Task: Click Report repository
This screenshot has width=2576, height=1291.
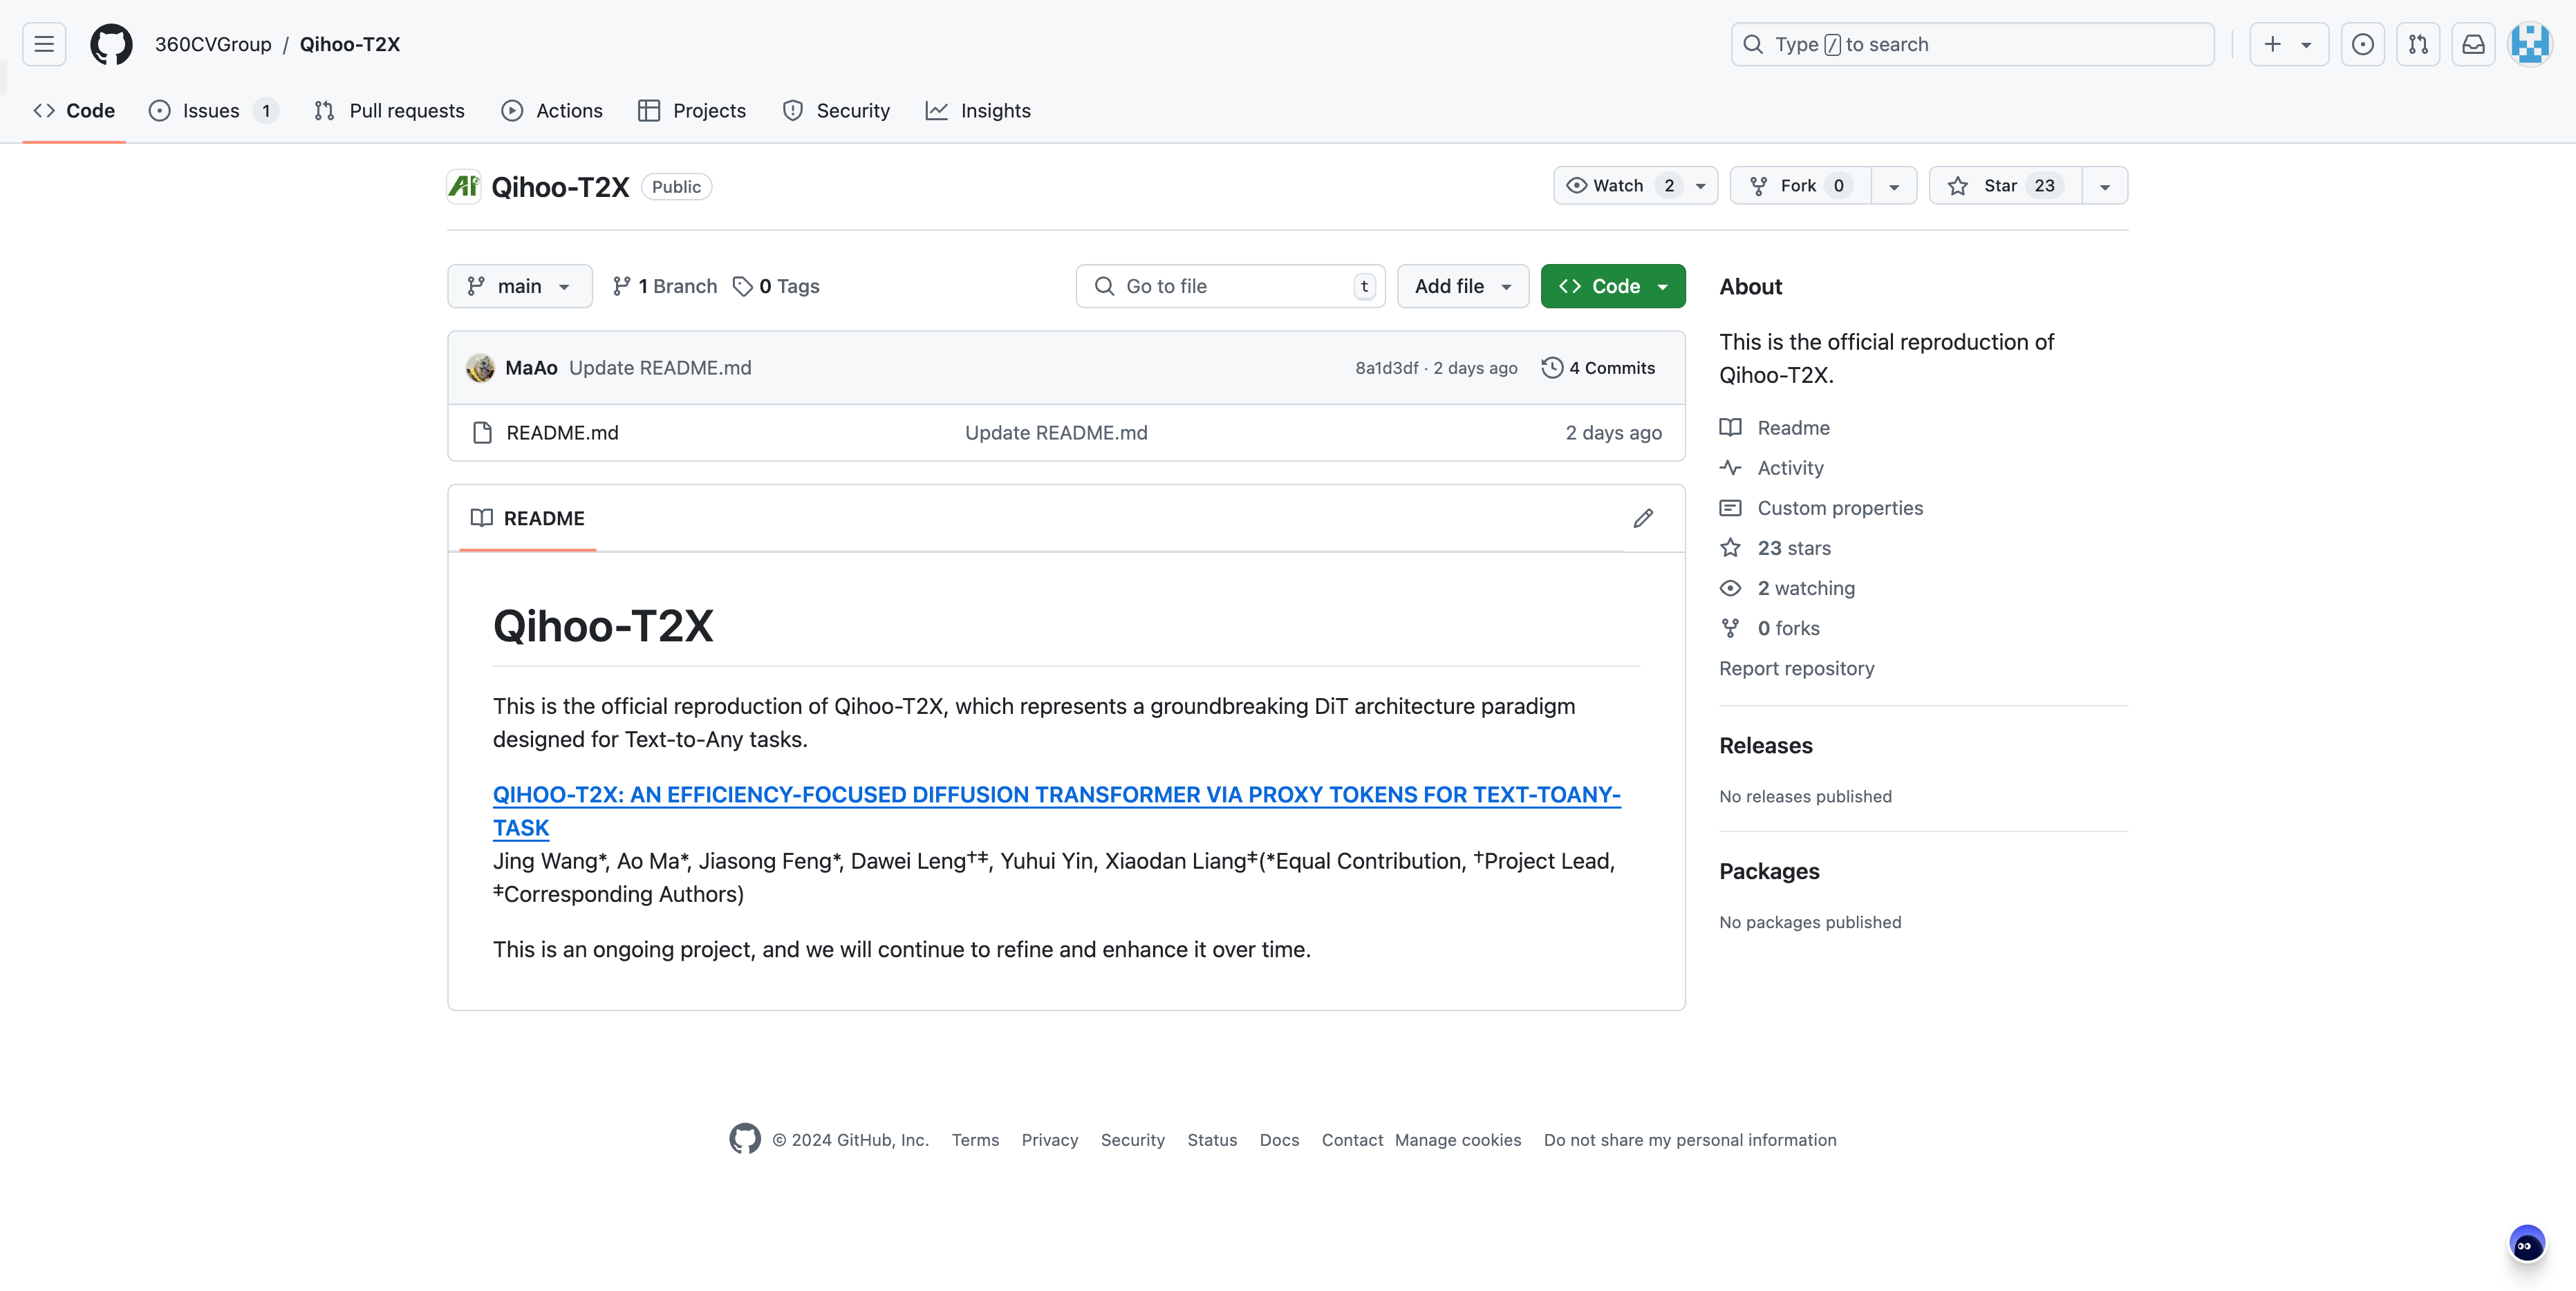Action: pos(1796,668)
